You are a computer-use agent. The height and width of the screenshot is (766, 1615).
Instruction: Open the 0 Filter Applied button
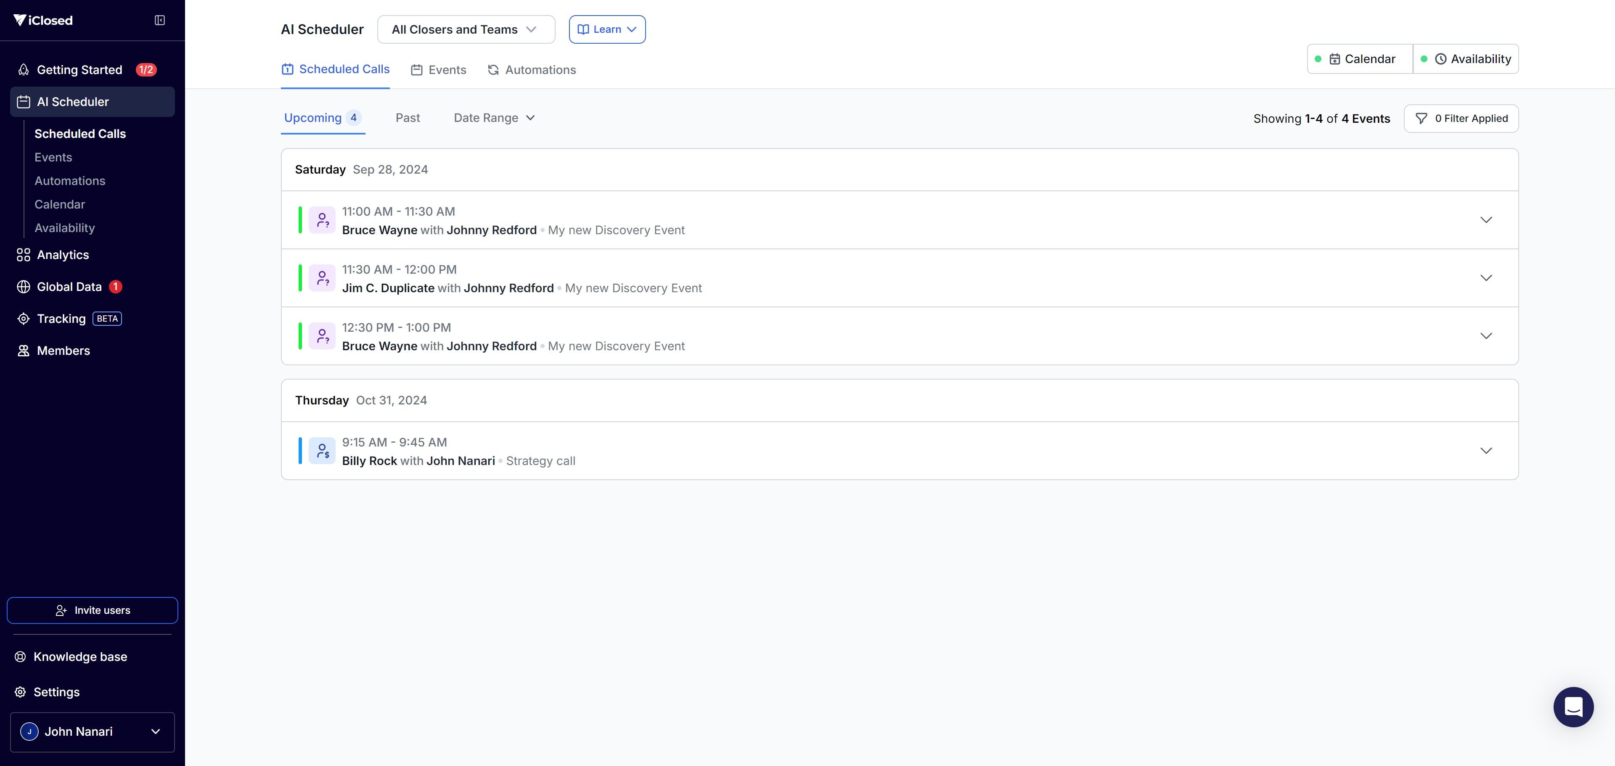tap(1461, 119)
